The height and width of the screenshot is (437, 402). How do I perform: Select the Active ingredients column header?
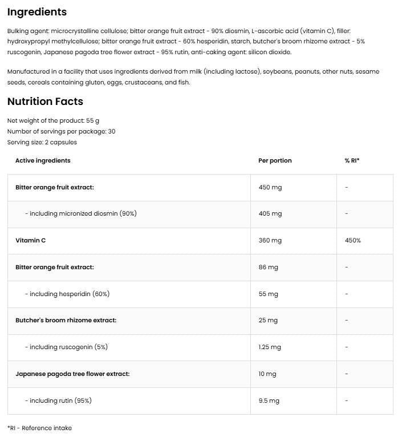pyautogui.click(x=43, y=160)
